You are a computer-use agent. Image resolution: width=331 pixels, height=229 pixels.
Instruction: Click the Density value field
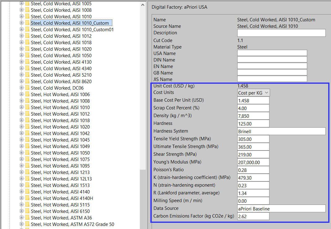pyautogui.click(x=253, y=116)
